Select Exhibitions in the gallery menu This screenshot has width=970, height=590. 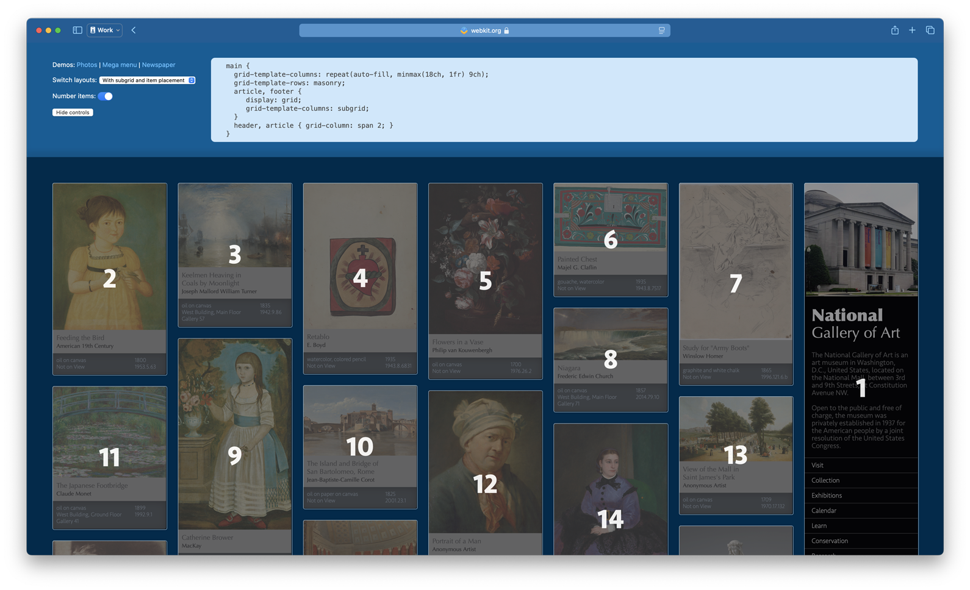click(861, 496)
